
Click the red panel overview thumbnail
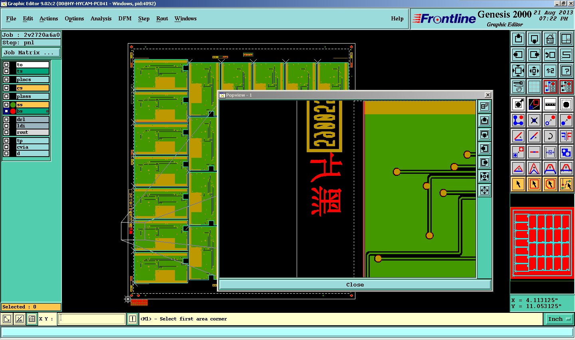542,243
